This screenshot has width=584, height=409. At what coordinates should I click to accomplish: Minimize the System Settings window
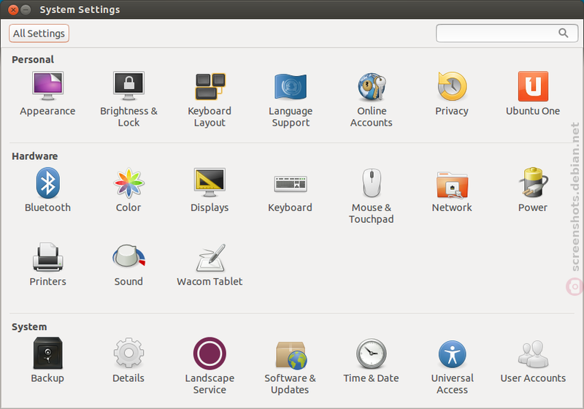tap(26, 9)
